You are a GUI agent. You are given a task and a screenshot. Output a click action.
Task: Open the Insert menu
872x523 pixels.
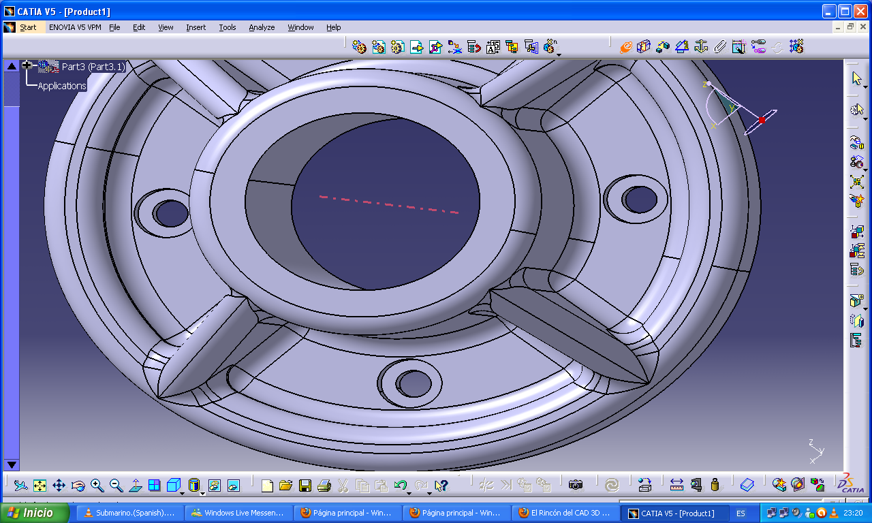[x=196, y=27]
